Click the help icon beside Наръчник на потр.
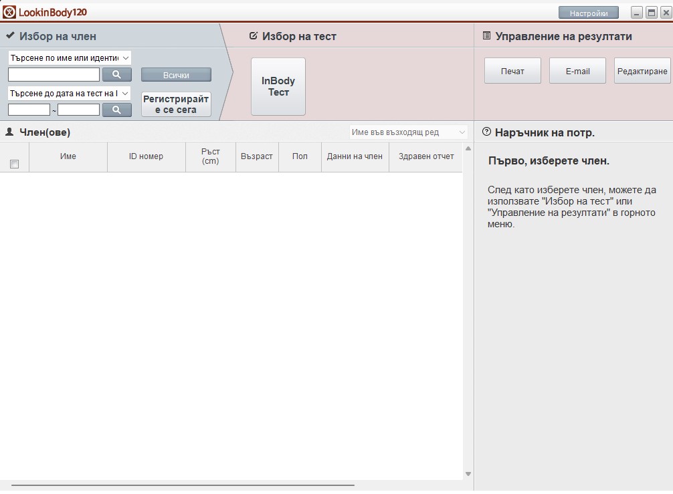Image resolution: width=673 pixels, height=494 pixels. 486,132
